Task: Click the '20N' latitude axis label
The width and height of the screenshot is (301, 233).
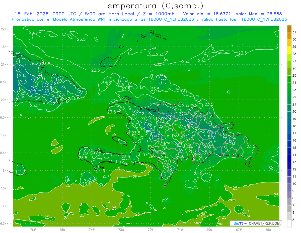Action: coord(4,100)
